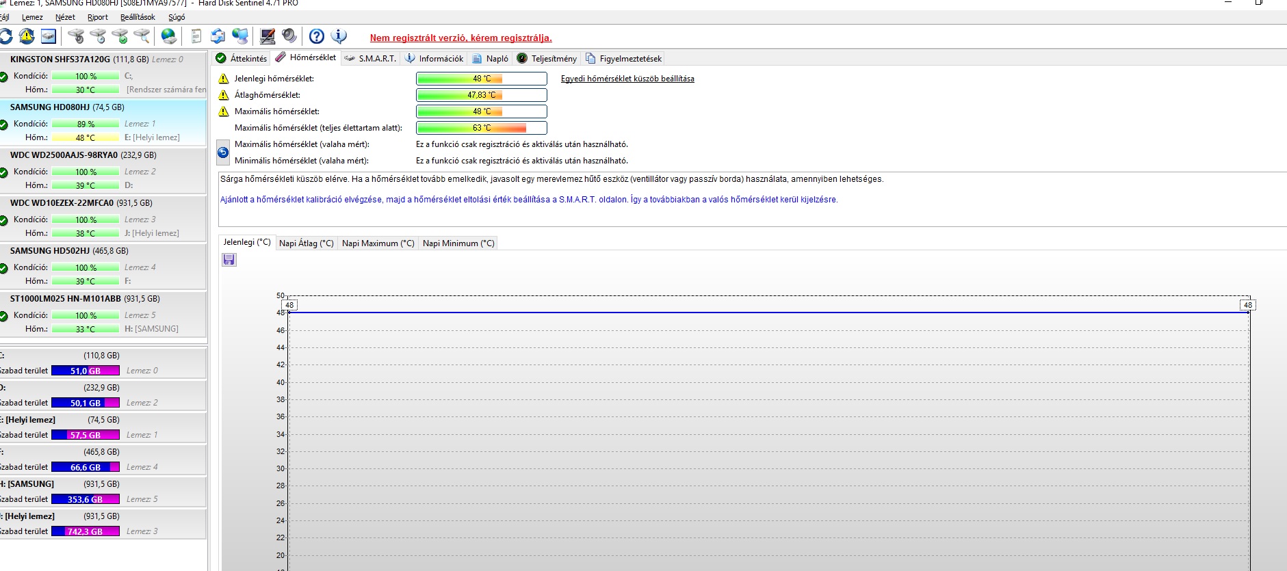Screen dimensions: 1287x571
Task: Select the ST1000LM025 HN-M101ABB disk
Action: [103, 314]
